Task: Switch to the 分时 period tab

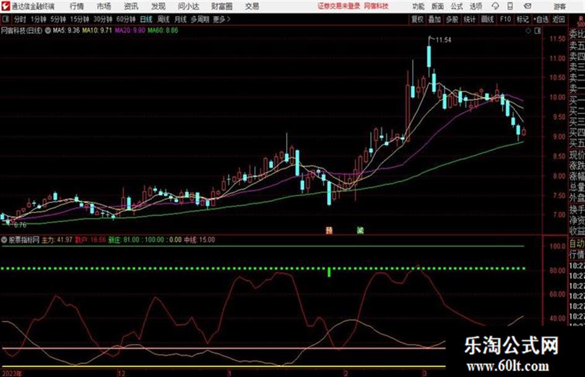Action: [x=20, y=19]
